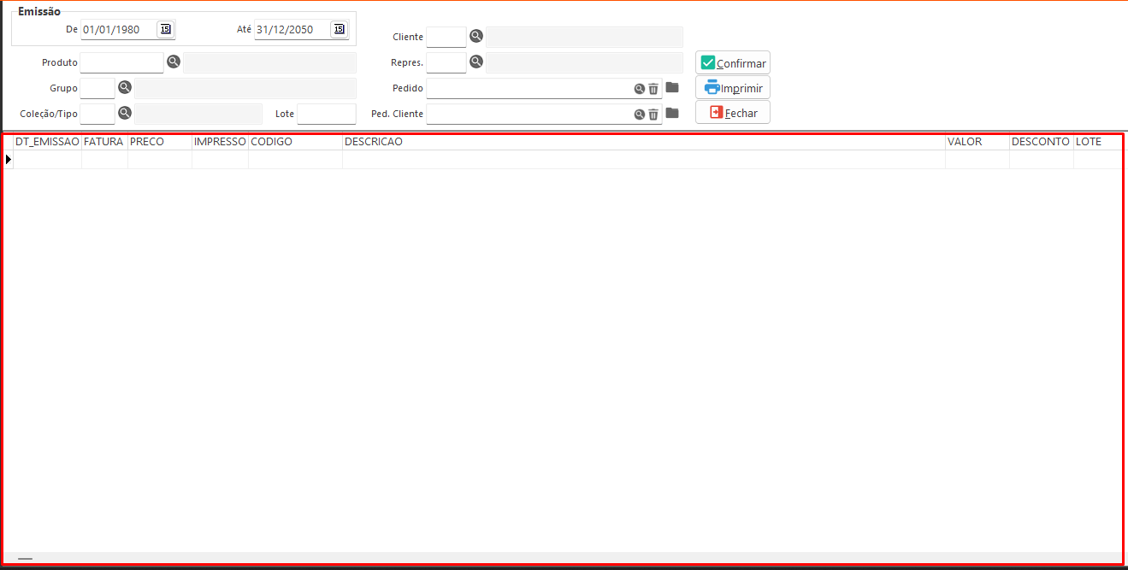Clear the Pedido field with the trash icon
1128x570 pixels.
coord(653,88)
